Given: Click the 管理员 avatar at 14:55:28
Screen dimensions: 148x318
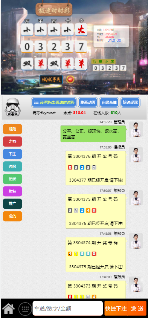Looking at the screenshot, I should point(136,129).
